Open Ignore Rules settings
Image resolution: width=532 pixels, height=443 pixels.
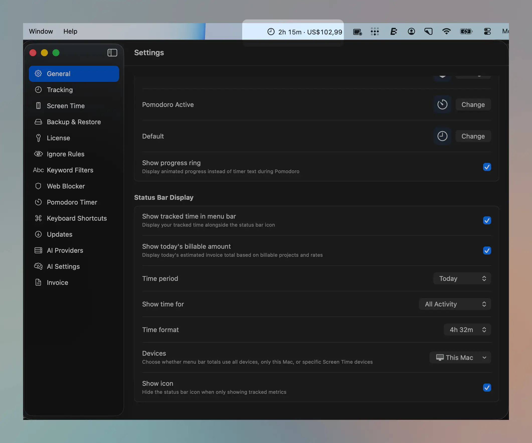pos(74,154)
